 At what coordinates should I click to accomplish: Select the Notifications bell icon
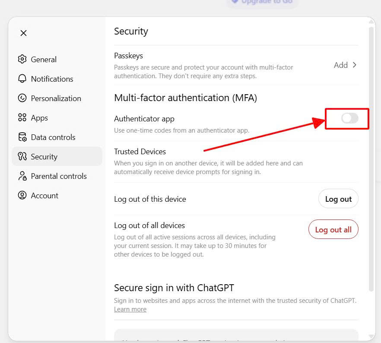tap(22, 79)
